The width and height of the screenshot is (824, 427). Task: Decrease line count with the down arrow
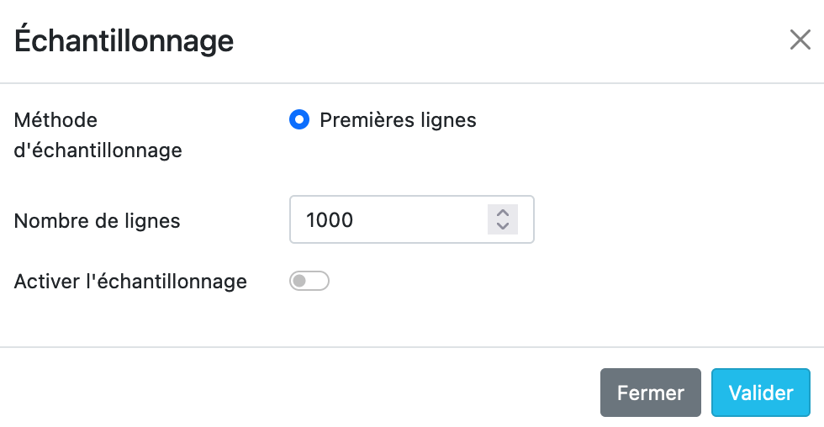pyautogui.click(x=503, y=226)
